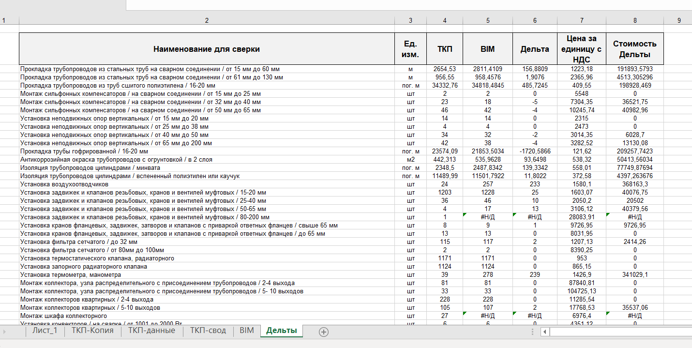Viewport: 692px width, 348px height.
Task: Select column 1 header
Action: (3, 20)
